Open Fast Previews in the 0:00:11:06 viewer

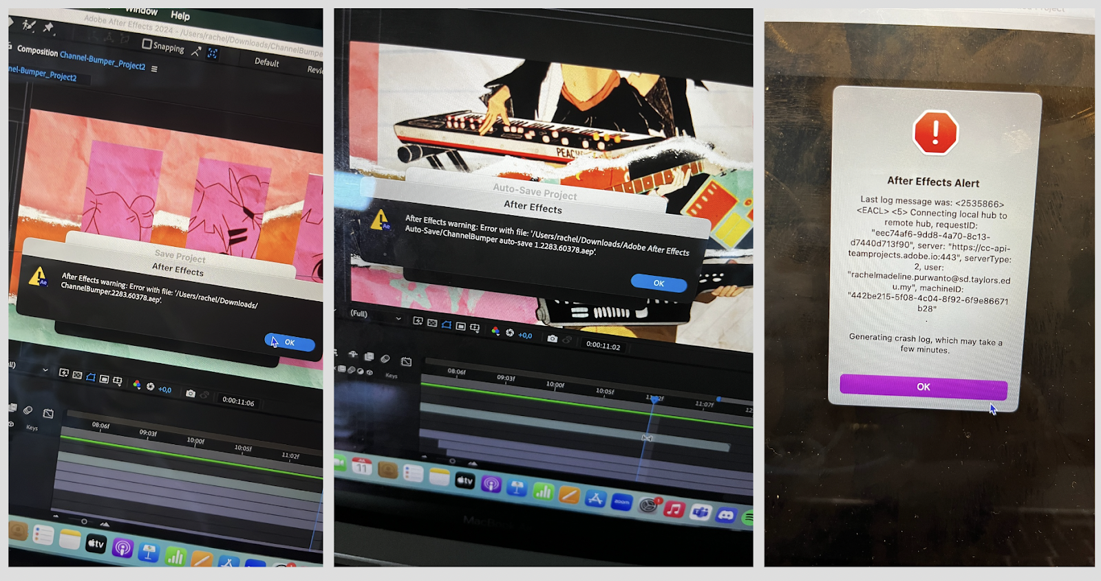64,373
